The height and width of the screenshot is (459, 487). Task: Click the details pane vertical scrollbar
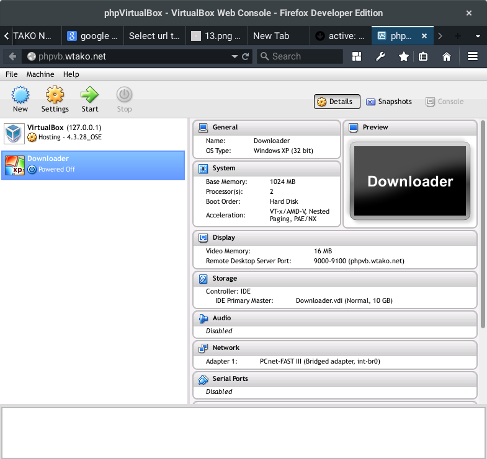[x=483, y=224]
